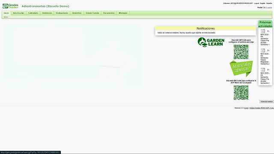Switch language to Español
This screenshot has height=154, width=274.
tap(269, 3)
